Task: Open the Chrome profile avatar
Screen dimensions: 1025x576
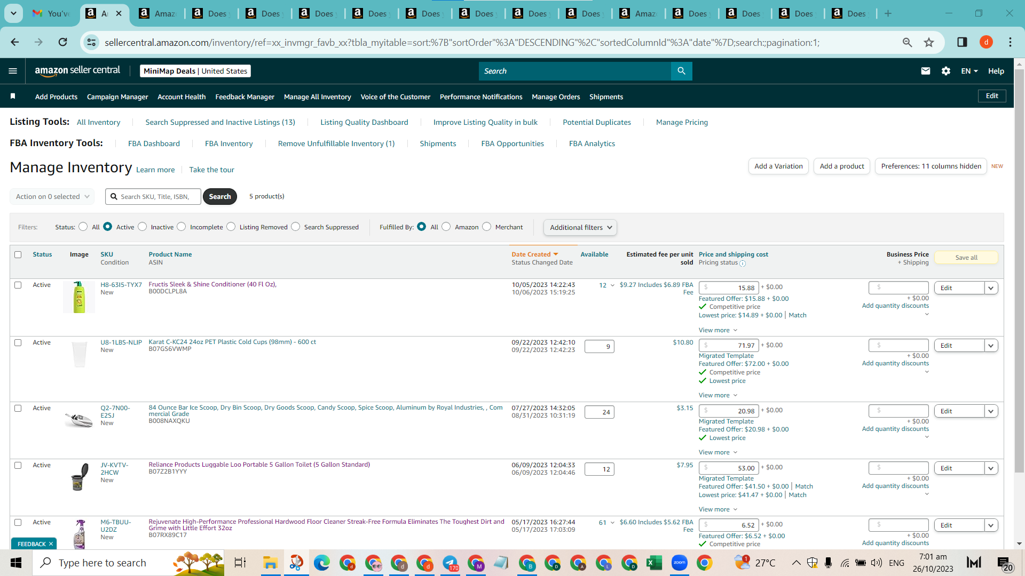Action: (986, 42)
